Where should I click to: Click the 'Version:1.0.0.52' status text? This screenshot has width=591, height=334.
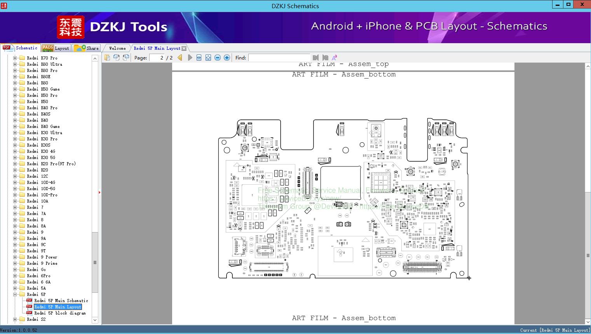point(19,330)
